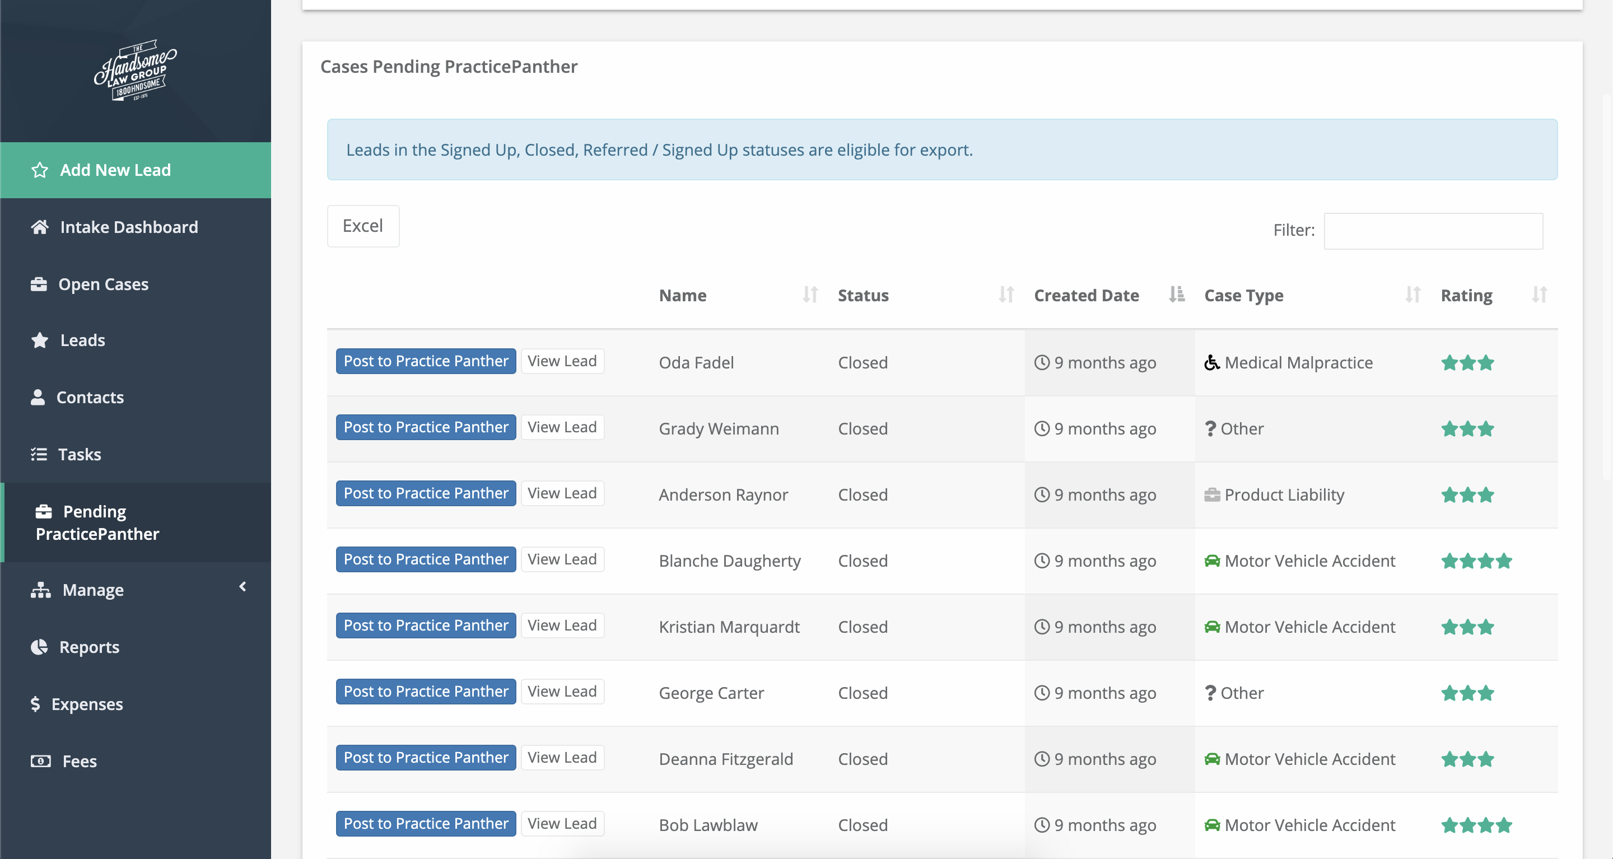Click the dollar sign icon beside Expenses
This screenshot has height=859, width=1613.
35,704
